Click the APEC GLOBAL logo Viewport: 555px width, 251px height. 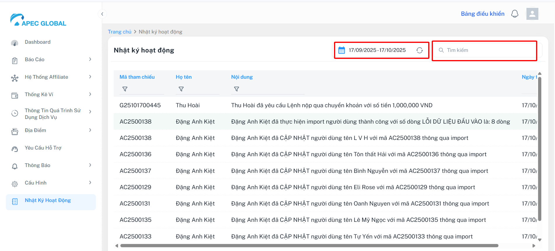click(x=38, y=20)
